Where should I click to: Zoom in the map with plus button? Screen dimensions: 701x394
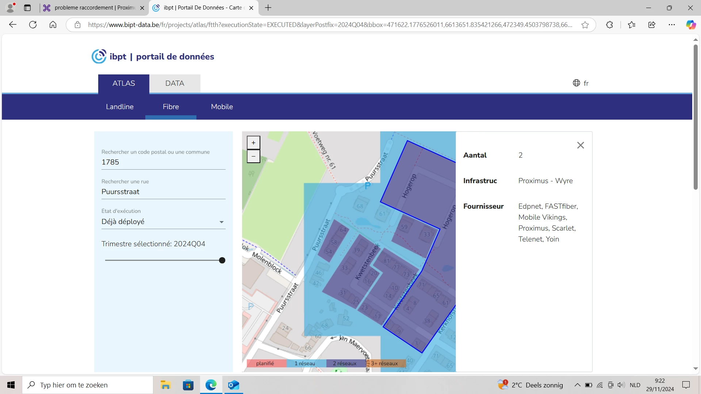pos(253,143)
